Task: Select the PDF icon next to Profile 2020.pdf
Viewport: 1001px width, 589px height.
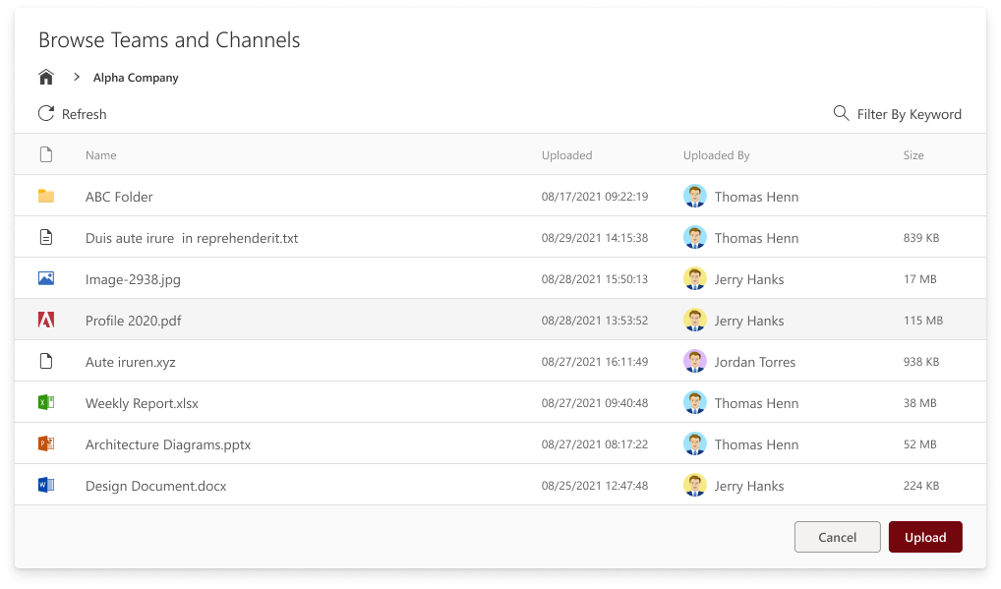Action: pos(46,320)
